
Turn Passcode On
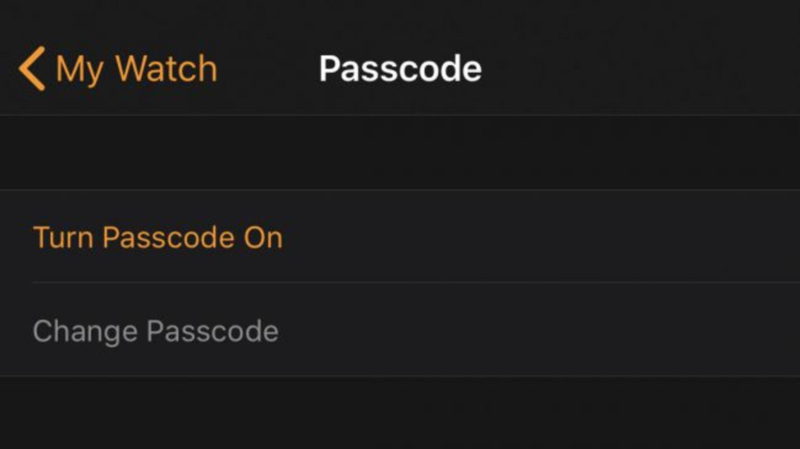pyautogui.click(x=157, y=237)
